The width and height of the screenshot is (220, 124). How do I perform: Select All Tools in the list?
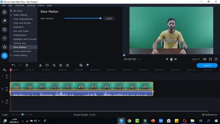18,11
